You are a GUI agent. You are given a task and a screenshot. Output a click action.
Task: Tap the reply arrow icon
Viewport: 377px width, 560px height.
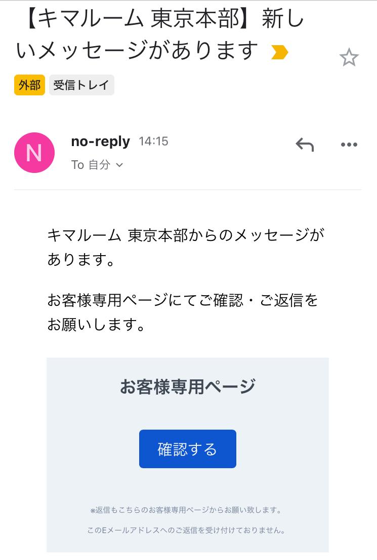305,145
